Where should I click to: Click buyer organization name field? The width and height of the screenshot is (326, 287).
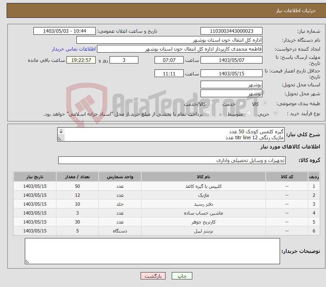[169, 40]
